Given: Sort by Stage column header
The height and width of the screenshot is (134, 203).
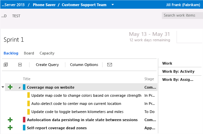Looking at the screenshot, I should (149, 79).
